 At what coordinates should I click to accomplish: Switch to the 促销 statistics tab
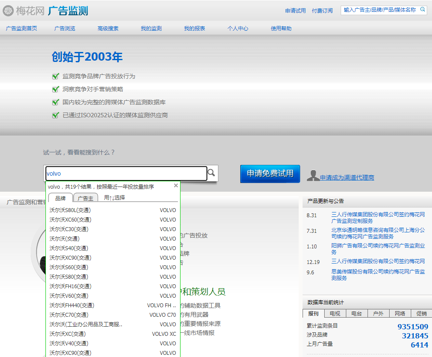click(422, 313)
